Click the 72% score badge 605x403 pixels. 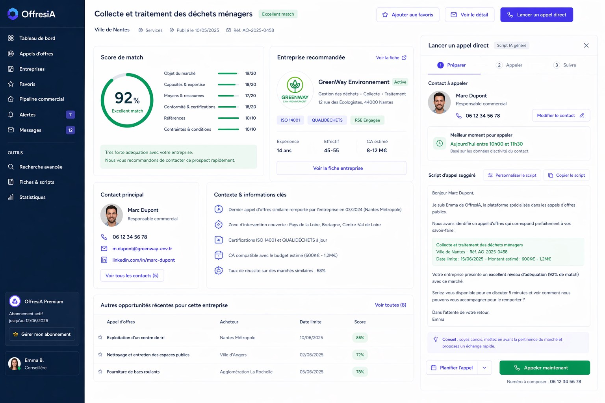click(360, 355)
